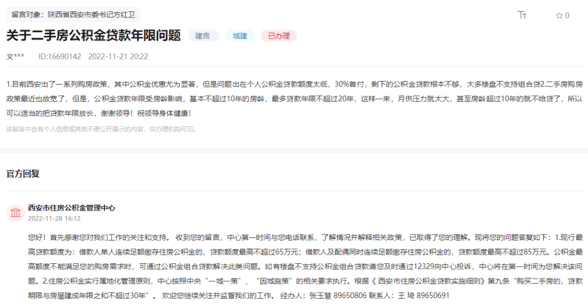
Task: Click the post date 2022-11-21 20:22
Action: [x=118, y=57]
